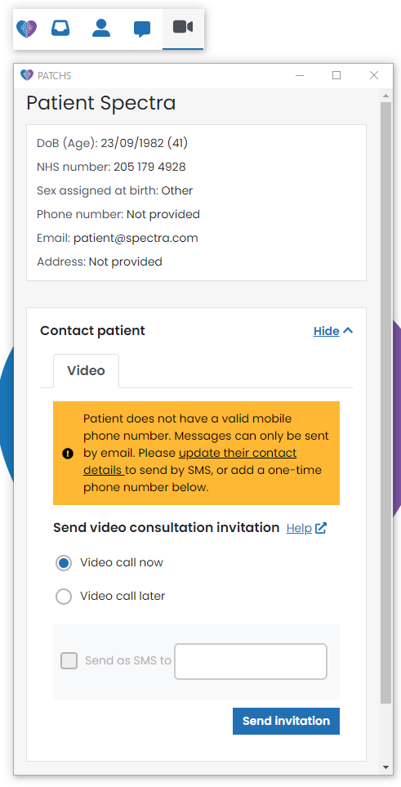Open the chat message bubble icon
The width and height of the screenshot is (401, 787).
click(x=142, y=29)
